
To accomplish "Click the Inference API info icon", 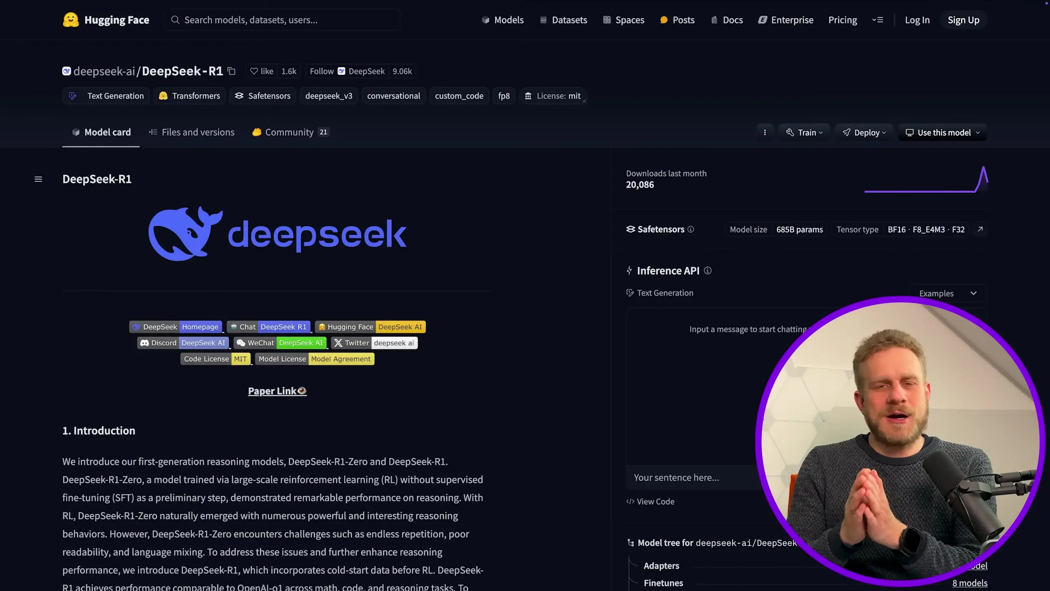I will click(x=708, y=270).
